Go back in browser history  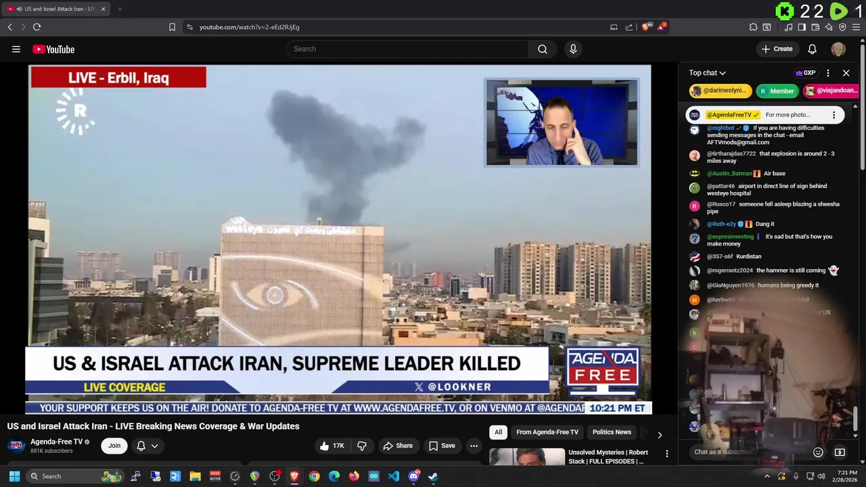coord(9,27)
